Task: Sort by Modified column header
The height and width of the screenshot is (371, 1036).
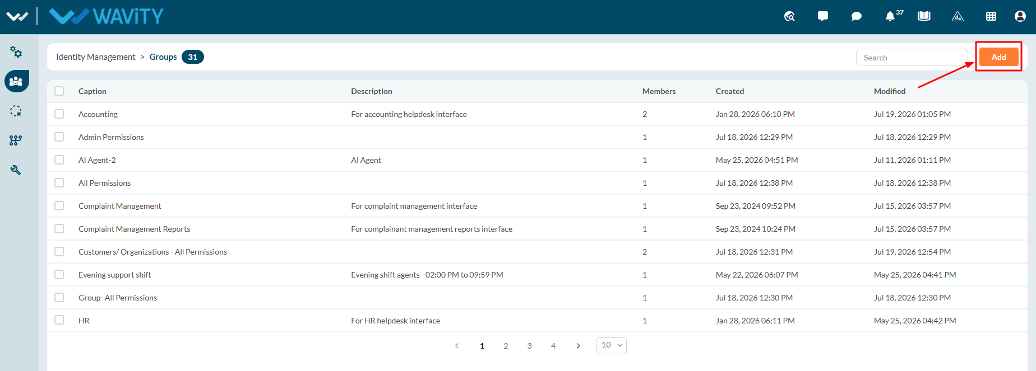Action: point(890,91)
